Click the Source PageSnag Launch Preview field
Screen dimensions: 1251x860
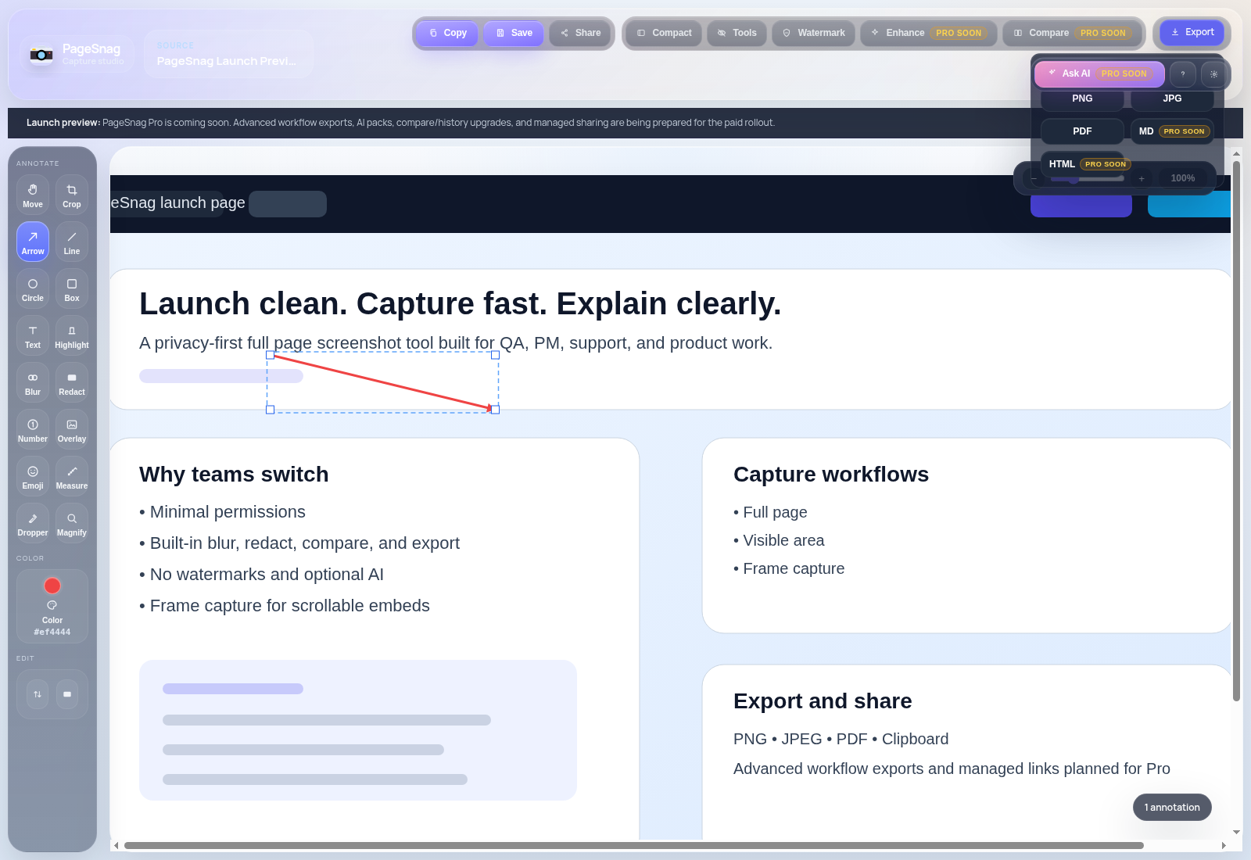228,54
